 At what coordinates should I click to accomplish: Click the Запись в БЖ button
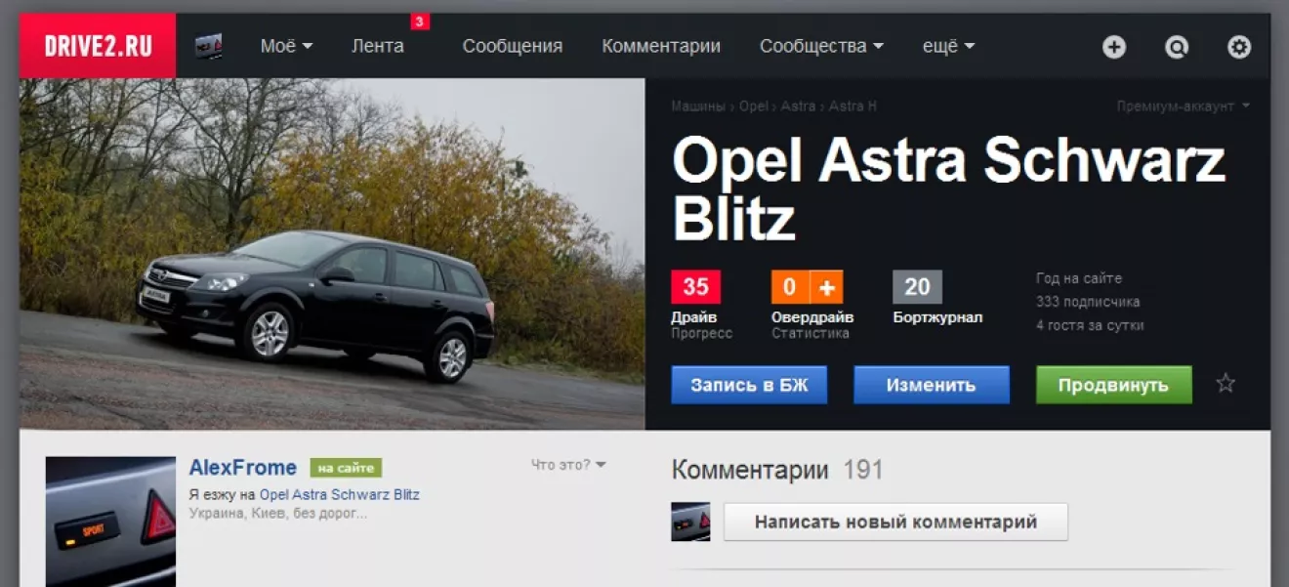coord(749,385)
